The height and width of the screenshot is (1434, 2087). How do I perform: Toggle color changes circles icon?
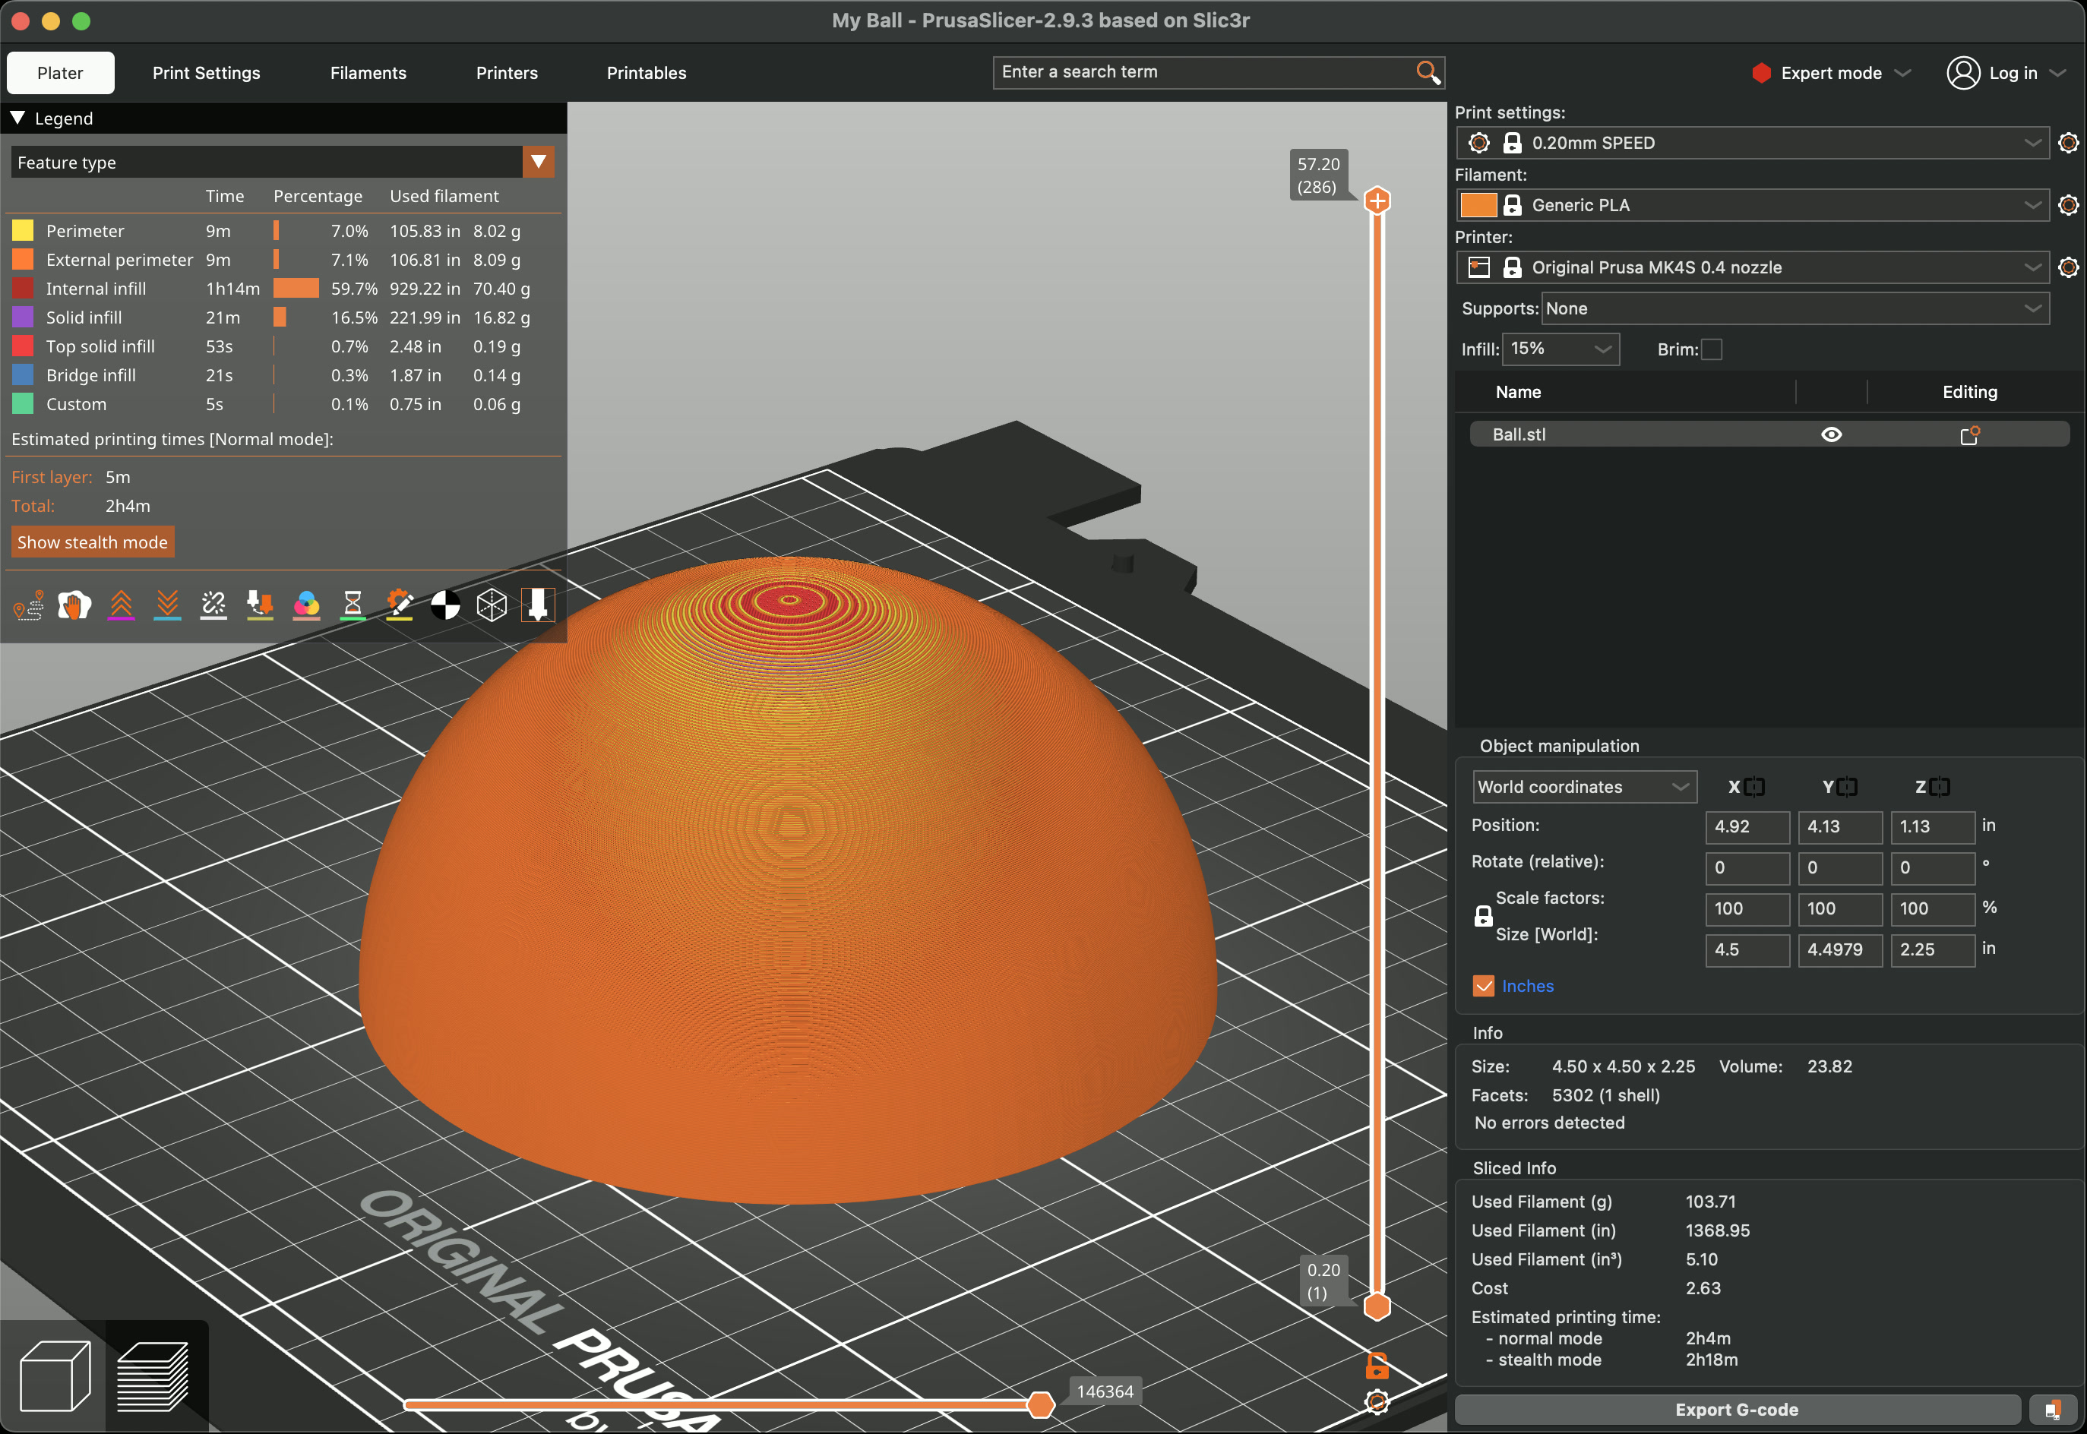tap(306, 605)
